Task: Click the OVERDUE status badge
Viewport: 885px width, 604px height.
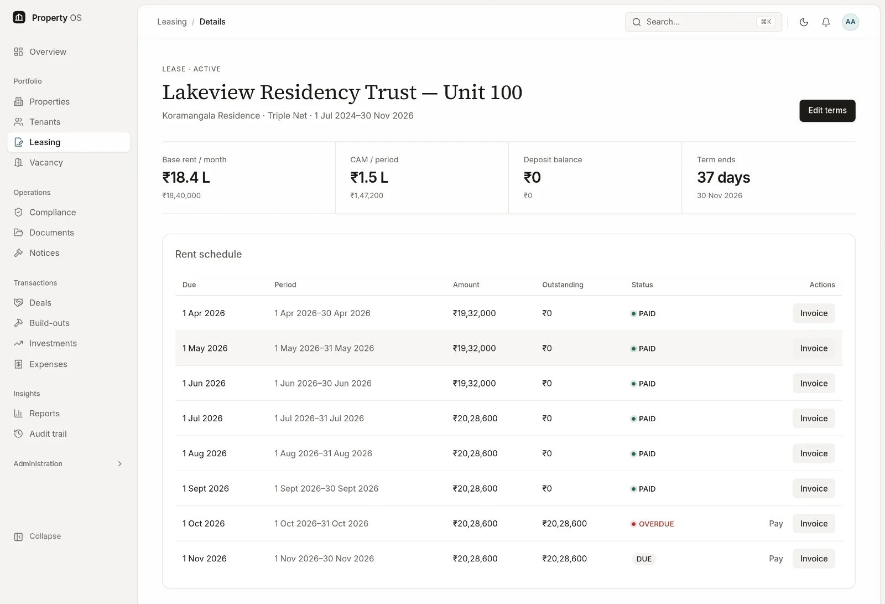Action: tap(652, 524)
